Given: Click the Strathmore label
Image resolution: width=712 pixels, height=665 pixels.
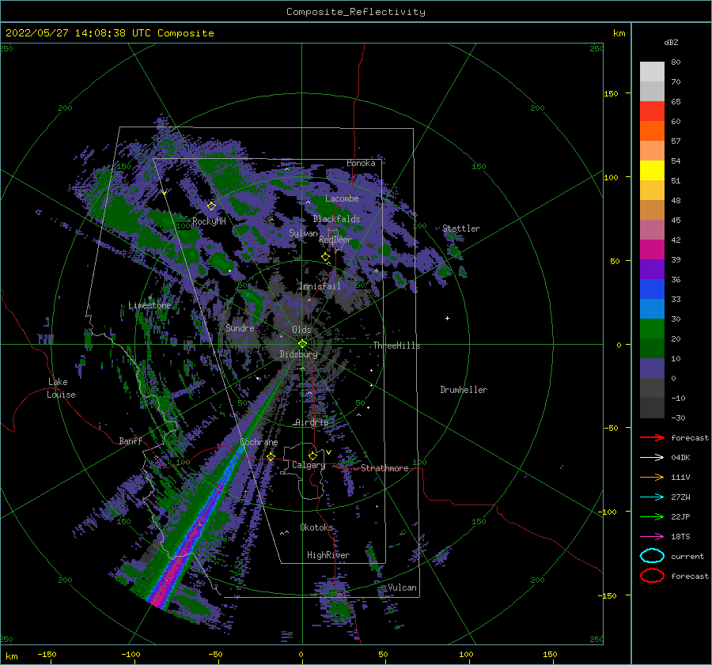Looking at the screenshot, I should point(384,468).
